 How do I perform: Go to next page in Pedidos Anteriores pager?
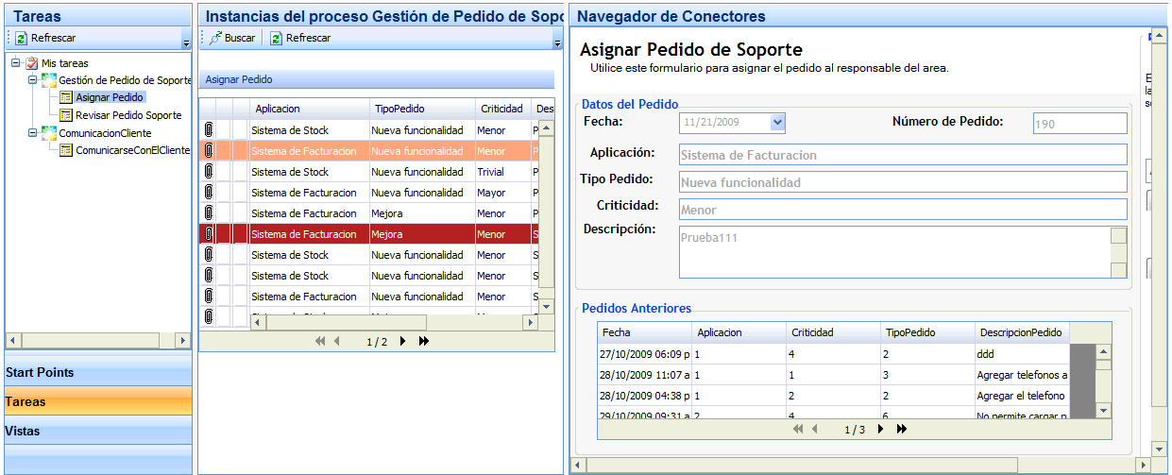881,430
